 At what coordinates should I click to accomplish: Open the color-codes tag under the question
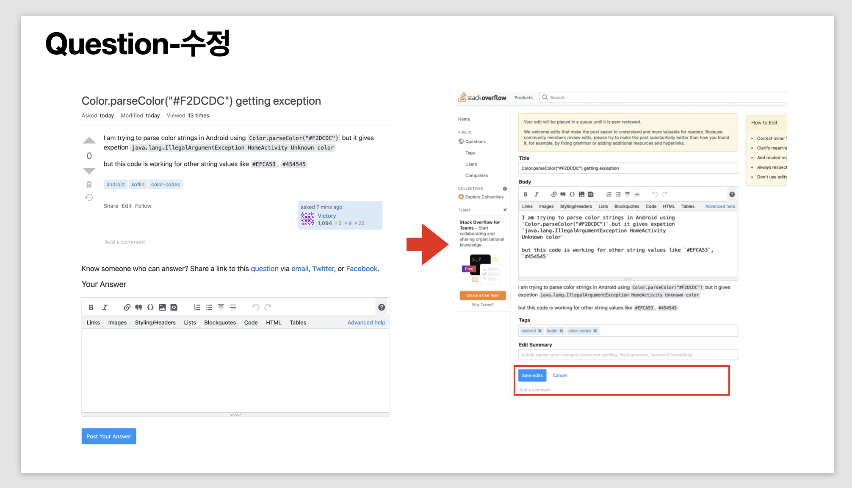166,184
